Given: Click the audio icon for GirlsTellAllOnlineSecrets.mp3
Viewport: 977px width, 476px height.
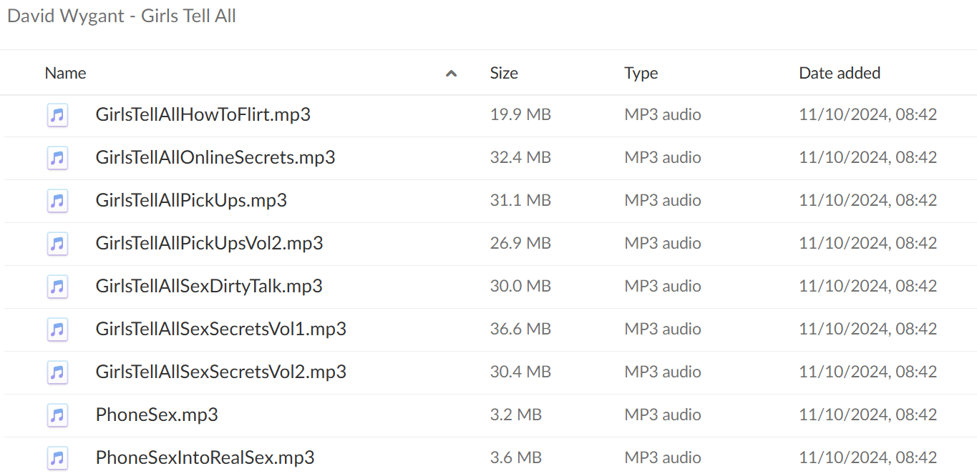Looking at the screenshot, I should click(58, 158).
